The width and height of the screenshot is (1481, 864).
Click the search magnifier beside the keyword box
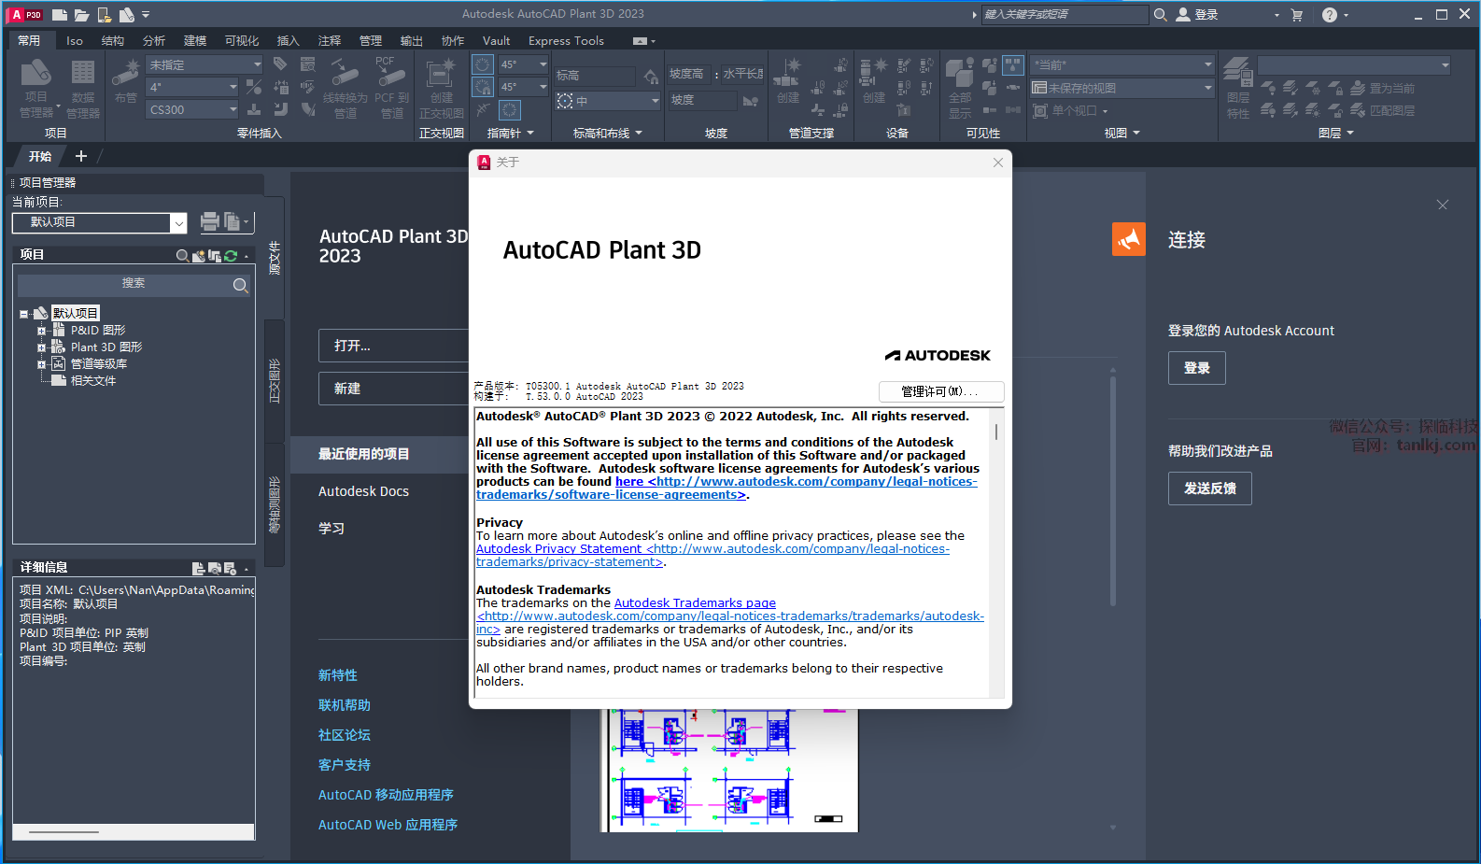point(1161,14)
